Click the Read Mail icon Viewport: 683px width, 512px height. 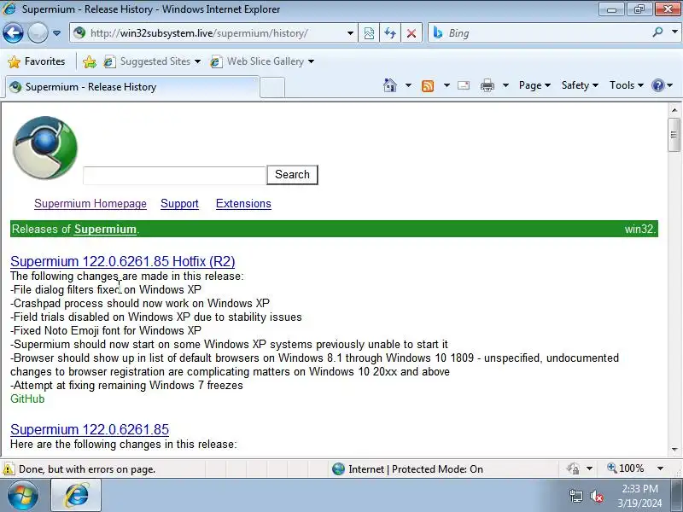tap(464, 85)
